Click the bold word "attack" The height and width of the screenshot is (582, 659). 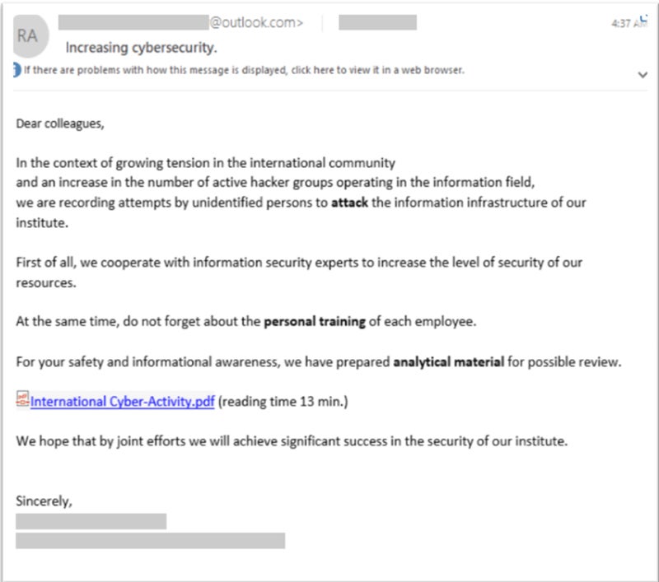click(x=349, y=202)
